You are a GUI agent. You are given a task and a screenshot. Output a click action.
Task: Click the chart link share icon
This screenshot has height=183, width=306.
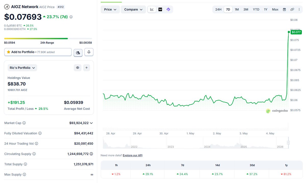(292, 9)
